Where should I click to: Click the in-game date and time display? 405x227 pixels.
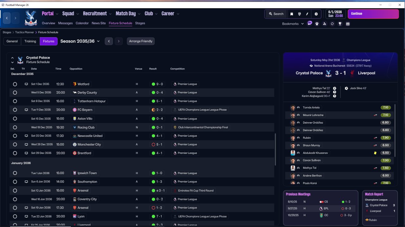(x=335, y=14)
